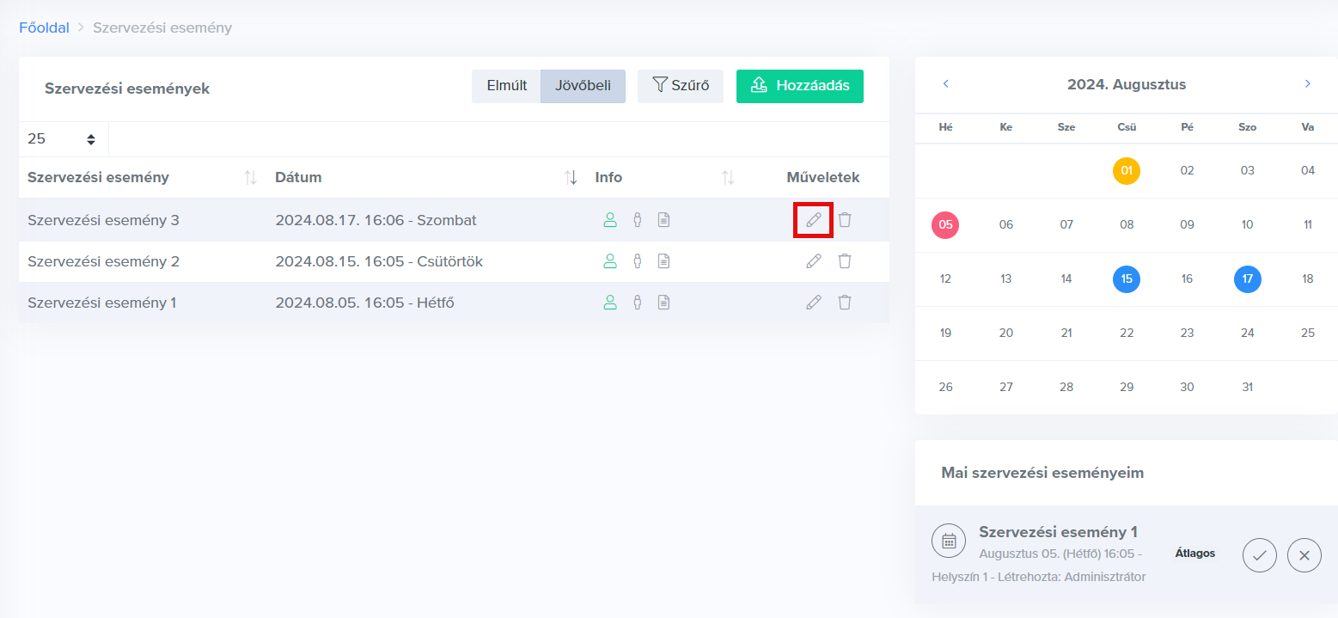Sort by Szervezési esemény column arrows
This screenshot has height=618, width=1338.
(250, 178)
